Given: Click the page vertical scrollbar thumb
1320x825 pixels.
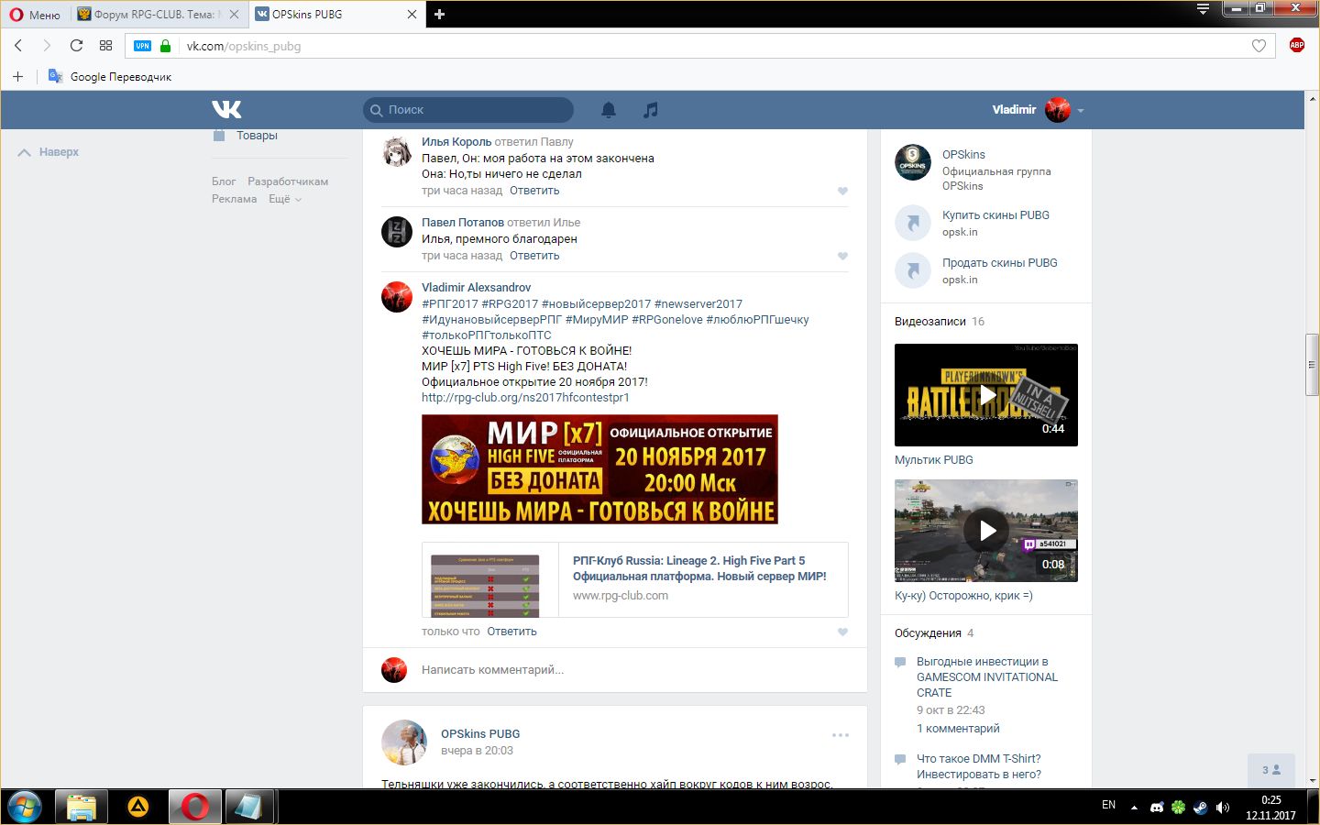Looking at the screenshot, I should pyautogui.click(x=1312, y=365).
